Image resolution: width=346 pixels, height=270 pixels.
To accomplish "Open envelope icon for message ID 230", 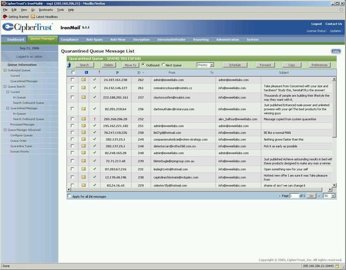I will click(83, 177).
